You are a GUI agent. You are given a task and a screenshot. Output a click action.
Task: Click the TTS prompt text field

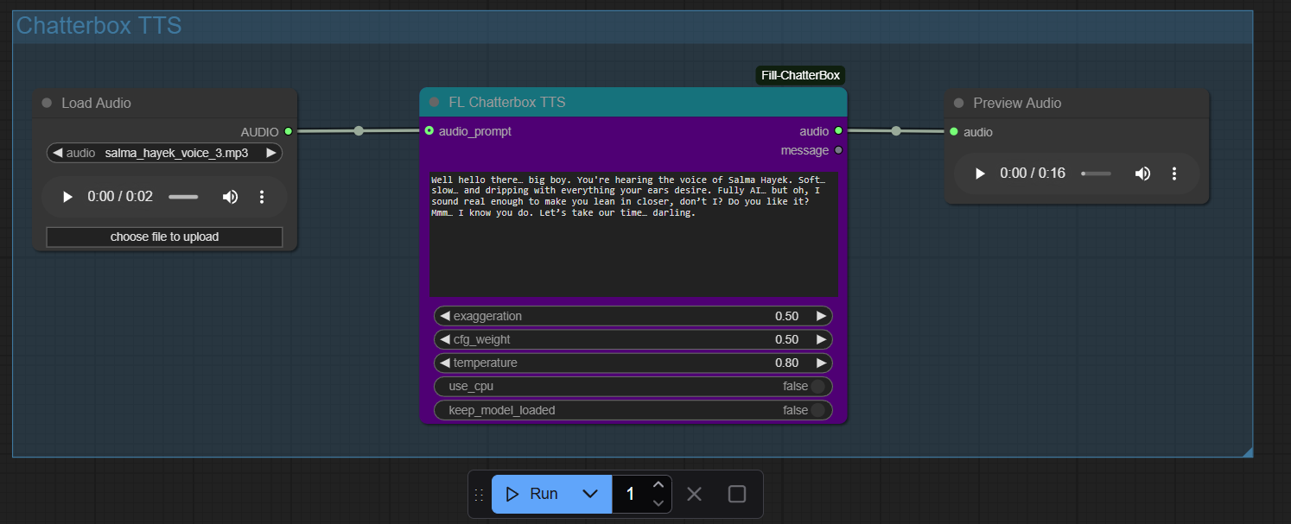pyautogui.click(x=633, y=233)
